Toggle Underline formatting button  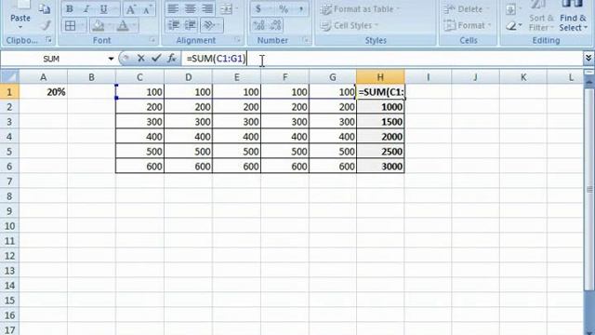103,9
